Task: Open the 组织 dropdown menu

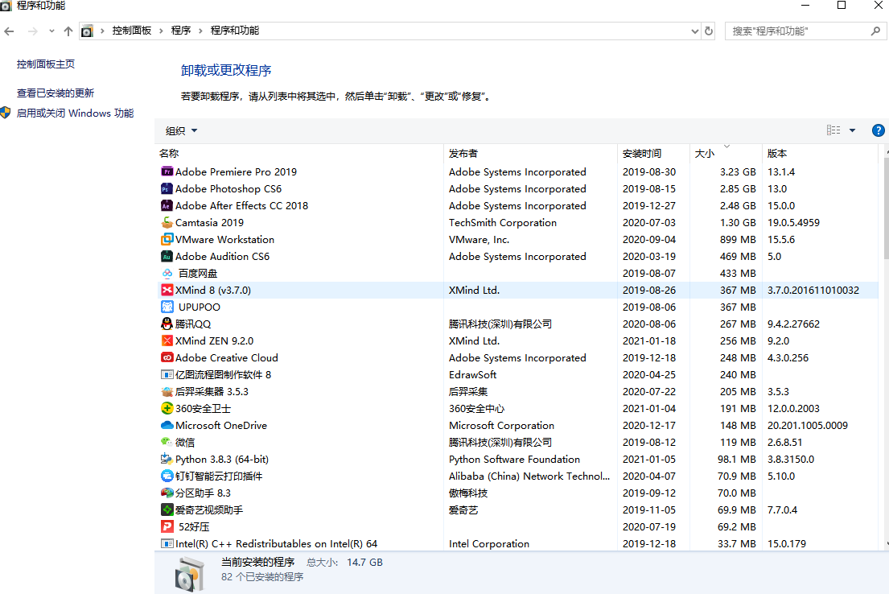Action: [182, 131]
